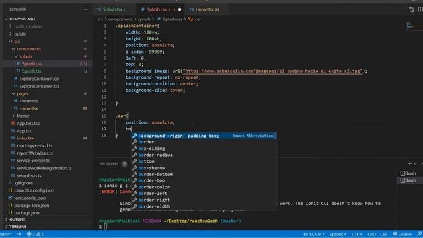Pick the border-top autocomplete suggestion
Screen dimensions: 423x238
click(204, 180)
